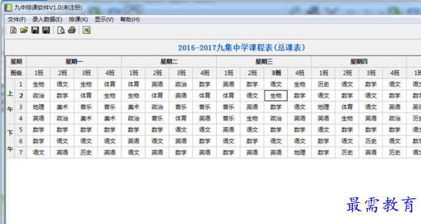Select 星期四 4班 period 4 政治 cell
This screenshot has height=224, width=421.
point(395,118)
